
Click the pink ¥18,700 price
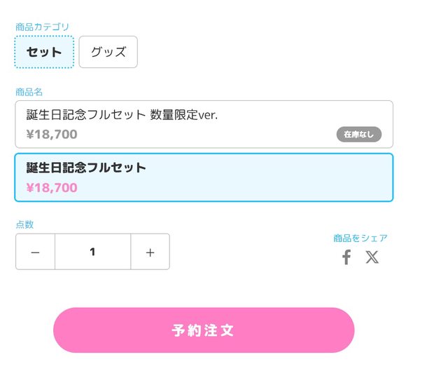[52, 188]
